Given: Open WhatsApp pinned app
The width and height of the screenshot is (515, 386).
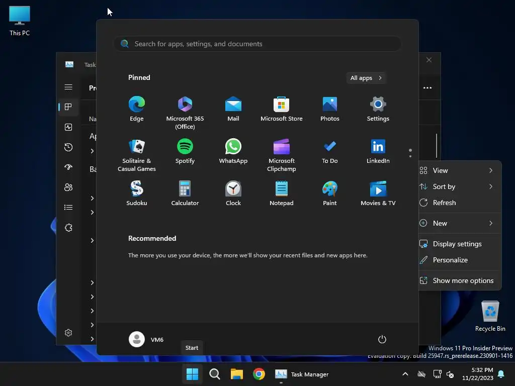Looking at the screenshot, I should click(x=233, y=152).
